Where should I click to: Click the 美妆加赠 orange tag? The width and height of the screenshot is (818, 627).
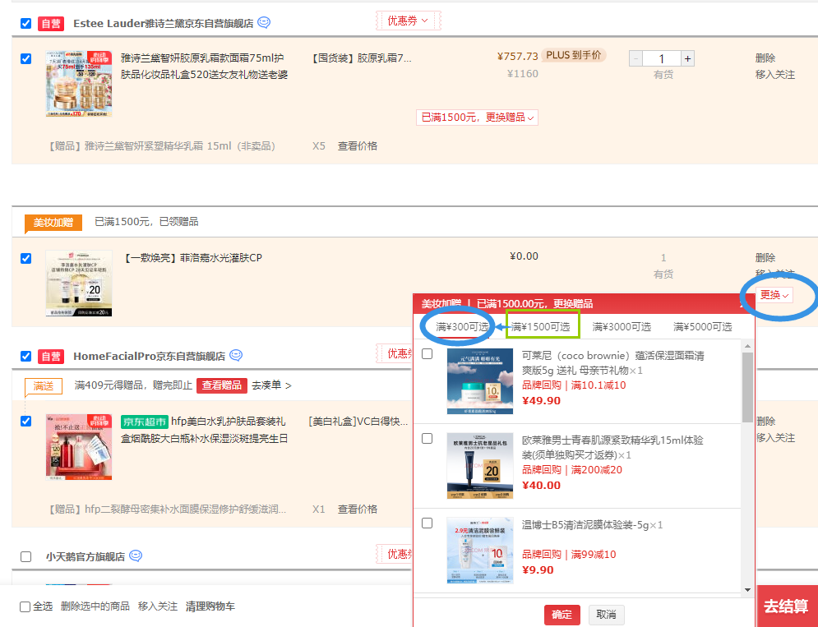pyautogui.click(x=53, y=223)
